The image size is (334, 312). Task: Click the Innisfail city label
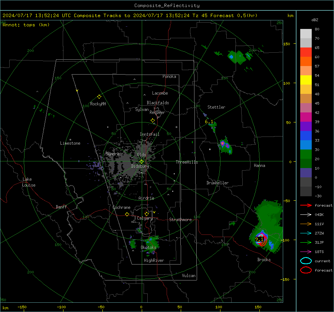(x=150, y=134)
